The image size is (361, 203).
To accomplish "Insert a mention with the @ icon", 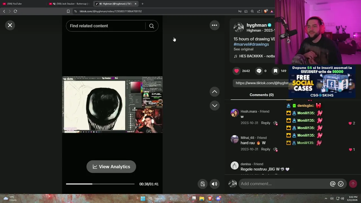I will (333, 184).
